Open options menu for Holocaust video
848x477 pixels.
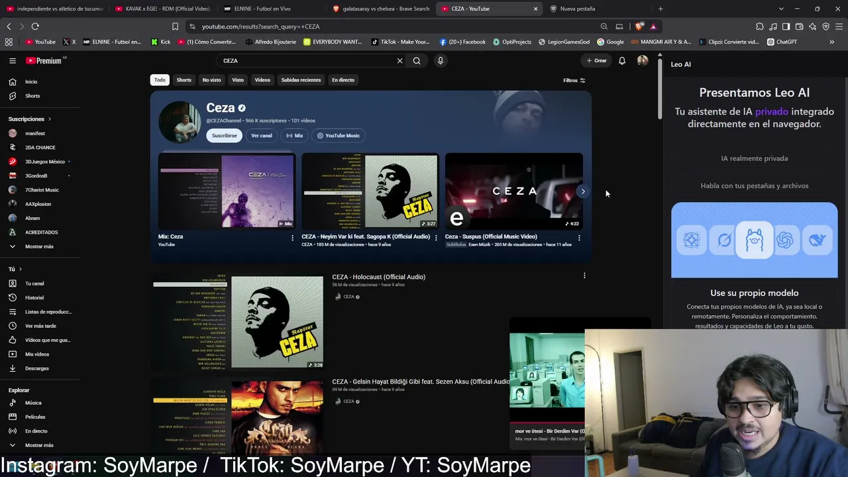click(584, 276)
